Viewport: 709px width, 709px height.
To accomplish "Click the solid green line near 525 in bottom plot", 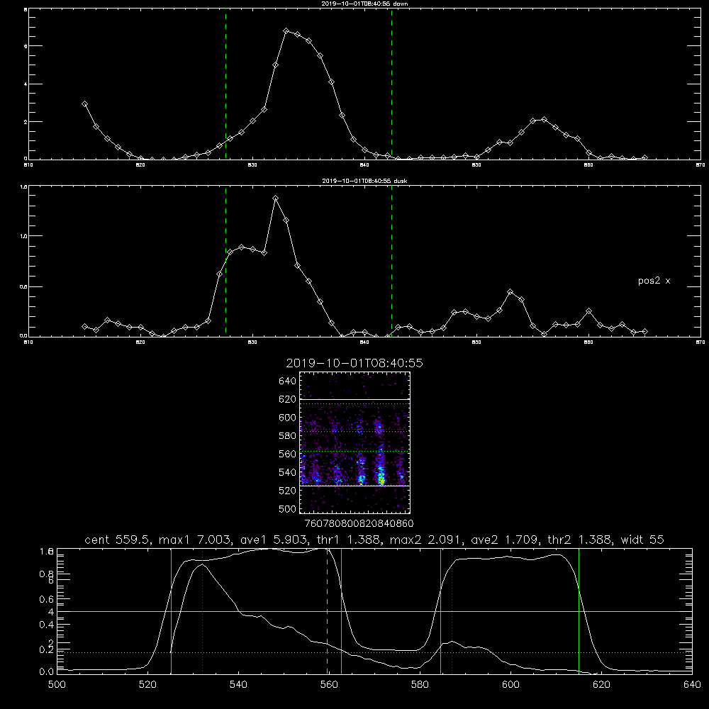I will click(172, 611).
